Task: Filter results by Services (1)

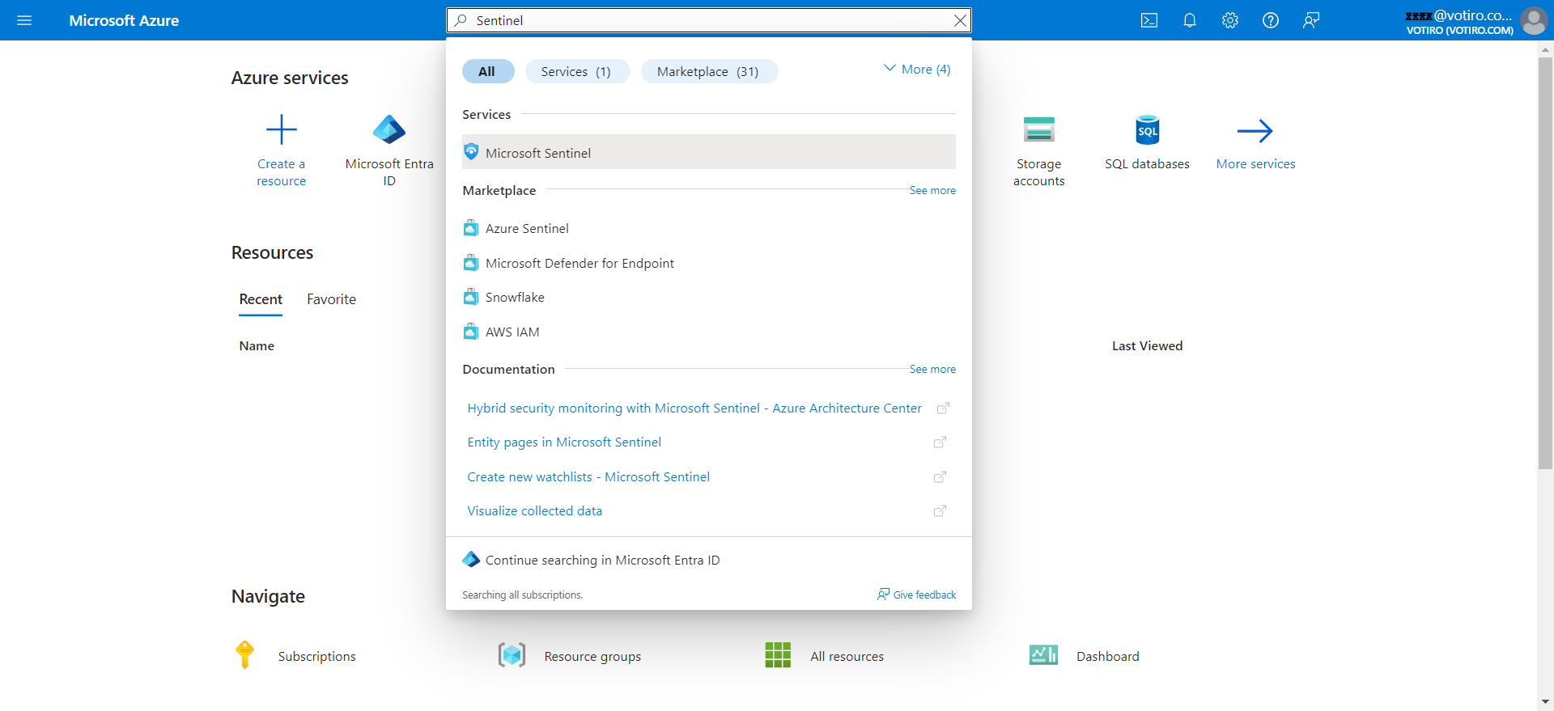Action: tap(576, 71)
